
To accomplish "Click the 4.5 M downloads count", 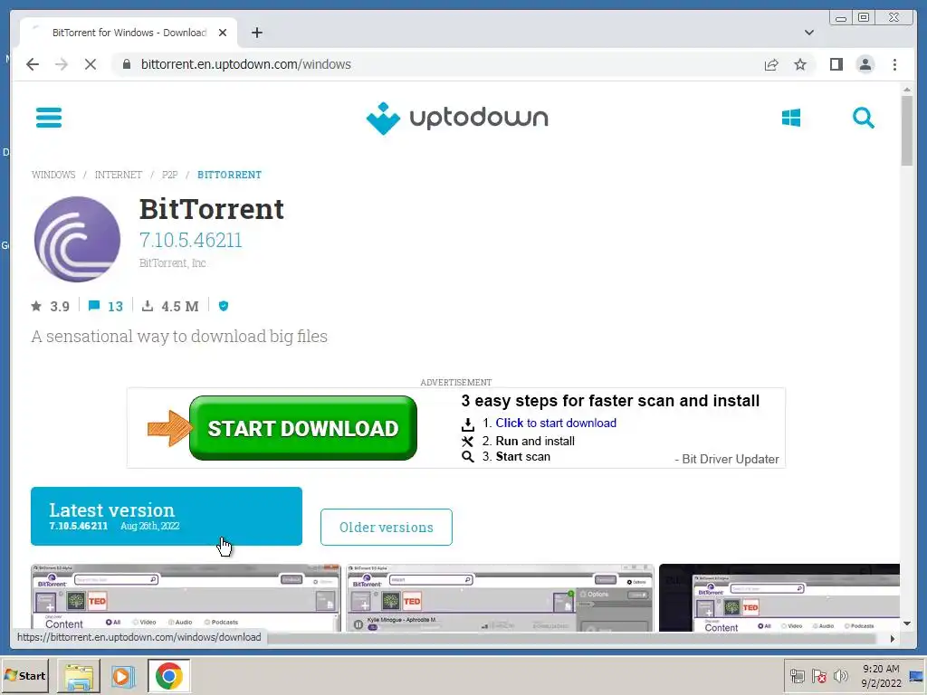I will (x=180, y=306).
